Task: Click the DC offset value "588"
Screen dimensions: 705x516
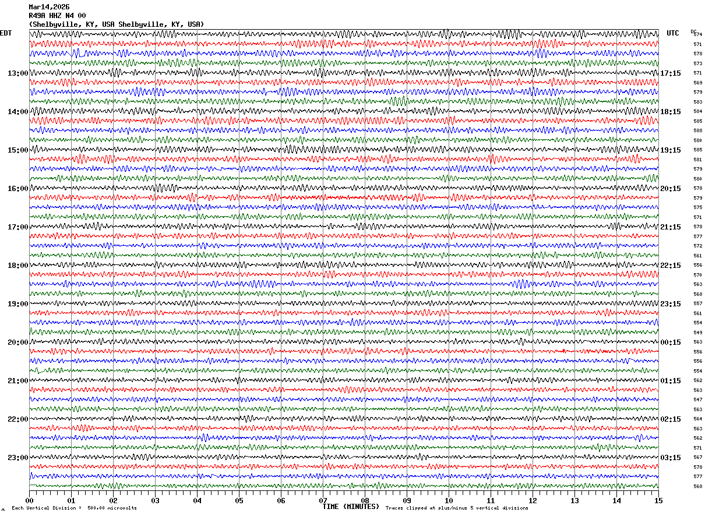Action: click(697, 131)
